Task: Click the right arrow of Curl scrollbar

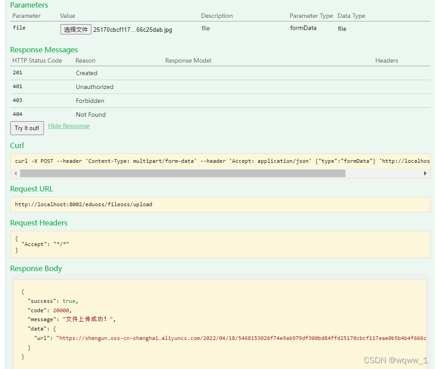Action: [425, 174]
